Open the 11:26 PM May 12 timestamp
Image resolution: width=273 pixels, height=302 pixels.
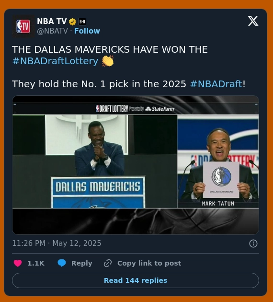tap(57, 243)
